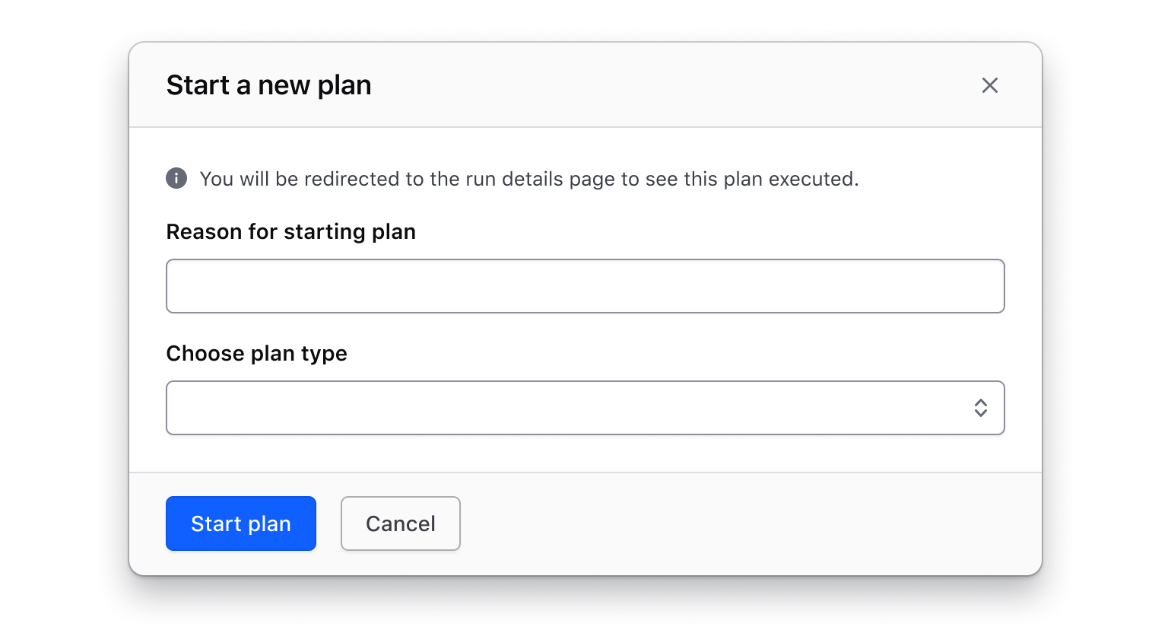The height and width of the screenshot is (630, 1171).
Task: Click the up-down chevron icon in plan type
Action: coord(980,408)
